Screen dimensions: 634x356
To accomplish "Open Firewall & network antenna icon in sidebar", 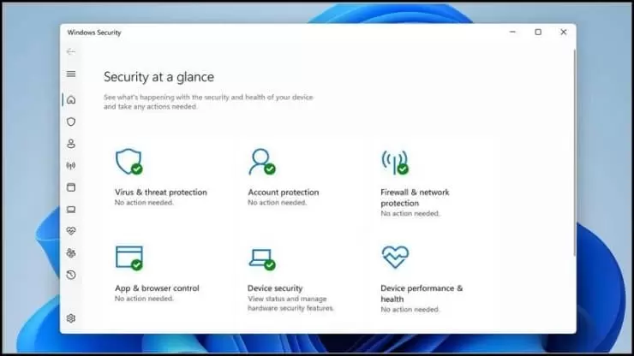I will tap(71, 166).
